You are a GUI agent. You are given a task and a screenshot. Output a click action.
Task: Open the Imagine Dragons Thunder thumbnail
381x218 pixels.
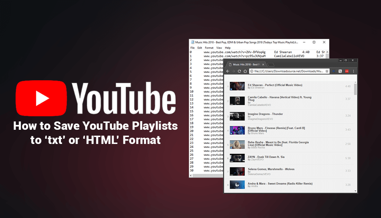pyautogui.click(x=237, y=116)
